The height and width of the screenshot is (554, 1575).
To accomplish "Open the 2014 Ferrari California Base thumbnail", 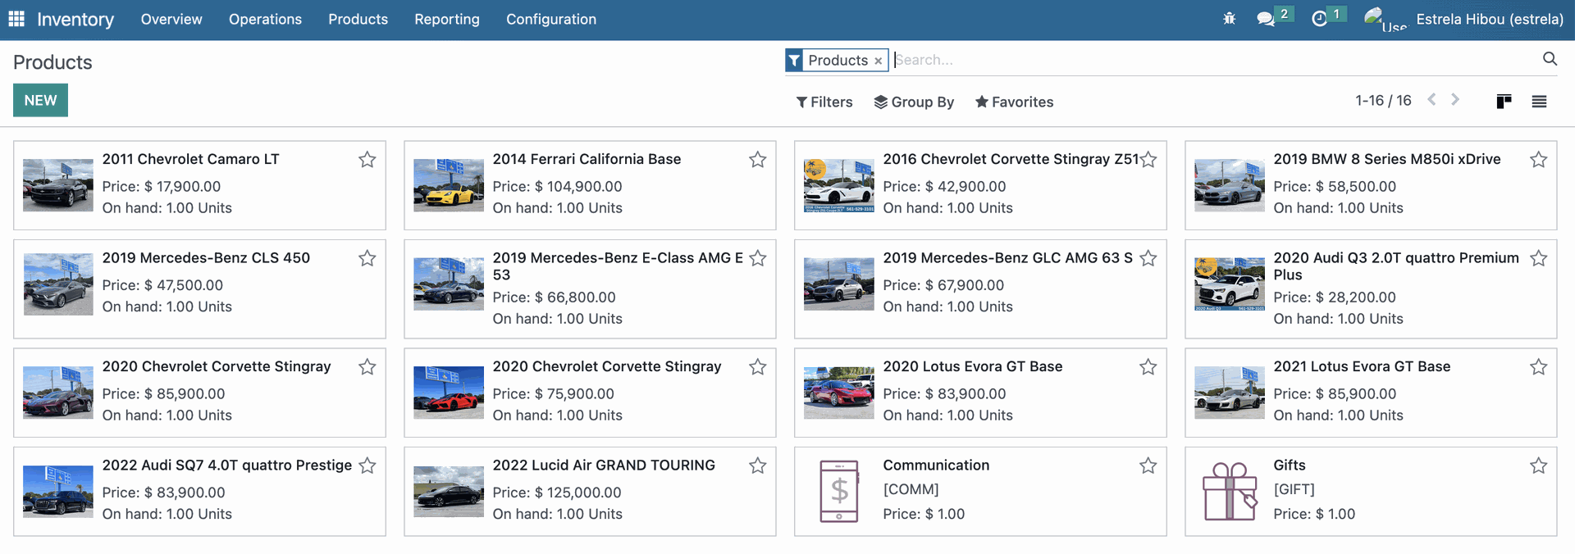I will 449,185.
